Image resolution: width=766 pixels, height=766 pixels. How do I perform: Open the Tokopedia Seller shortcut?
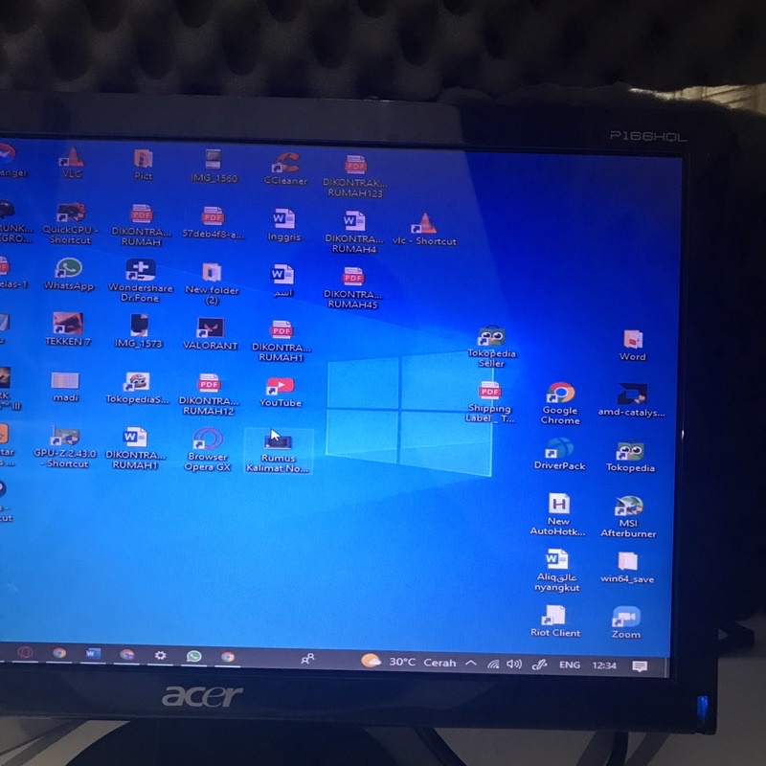pos(491,347)
